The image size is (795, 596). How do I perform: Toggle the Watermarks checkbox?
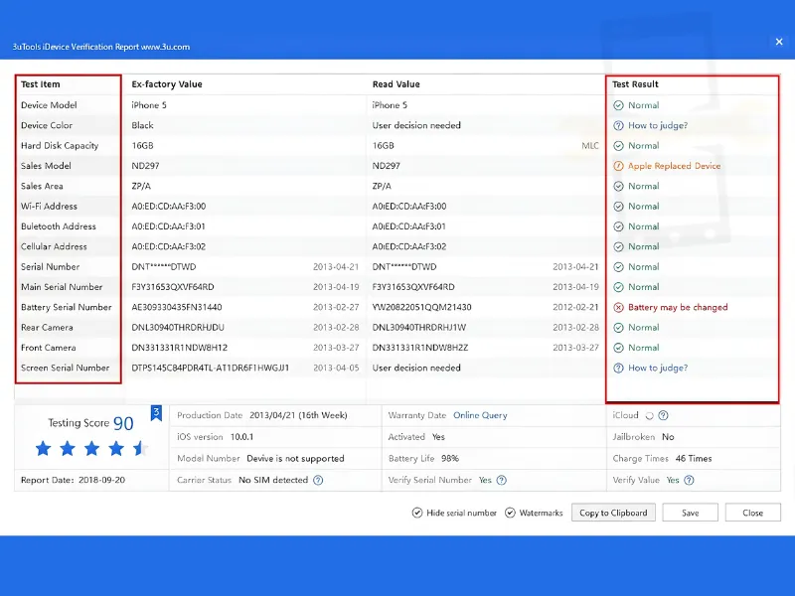[510, 513]
